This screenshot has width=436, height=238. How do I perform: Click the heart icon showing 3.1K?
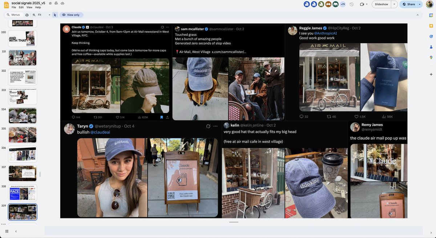point(117,117)
